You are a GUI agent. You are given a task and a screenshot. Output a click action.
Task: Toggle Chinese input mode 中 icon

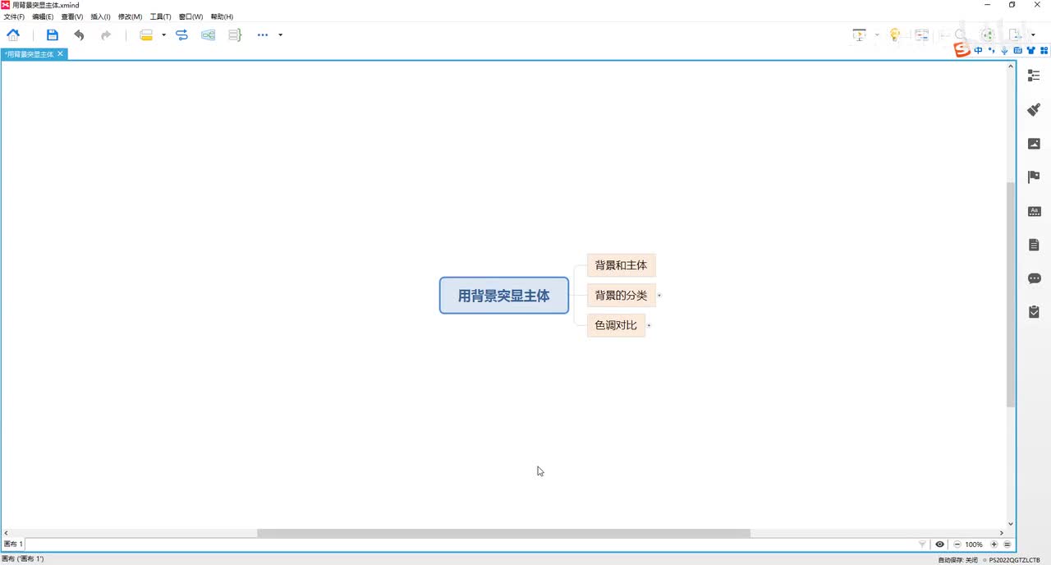point(978,50)
